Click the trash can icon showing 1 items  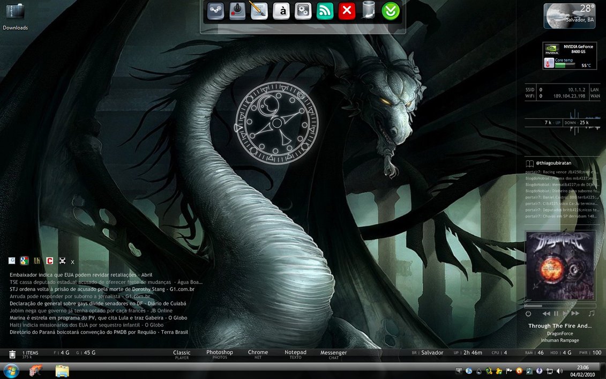coord(12,354)
